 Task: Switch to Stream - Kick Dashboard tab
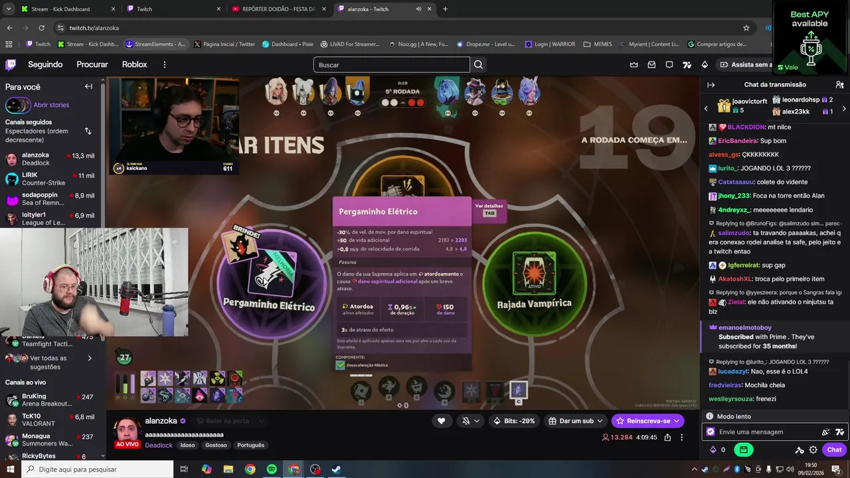pos(68,9)
